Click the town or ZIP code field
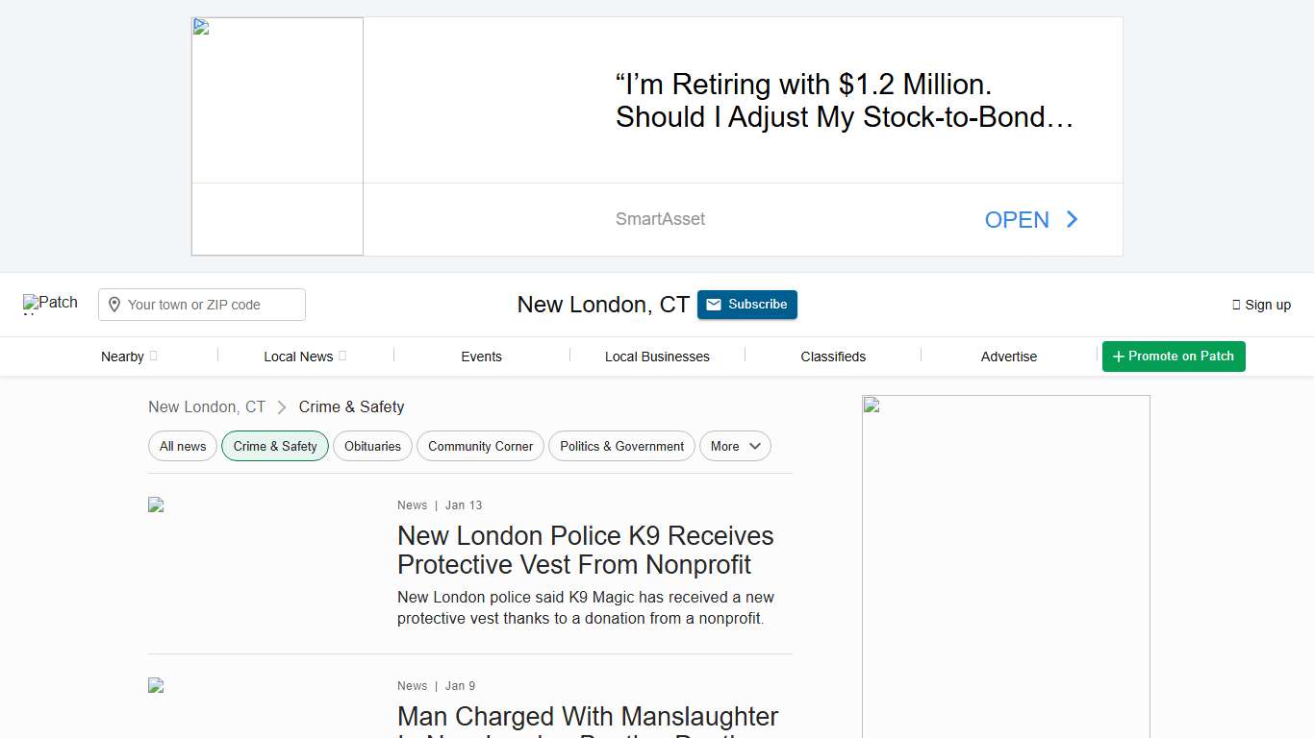Screen dimensions: 1314x738 [x=212, y=305]
